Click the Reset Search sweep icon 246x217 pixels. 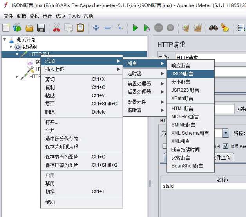[x=225, y=28]
